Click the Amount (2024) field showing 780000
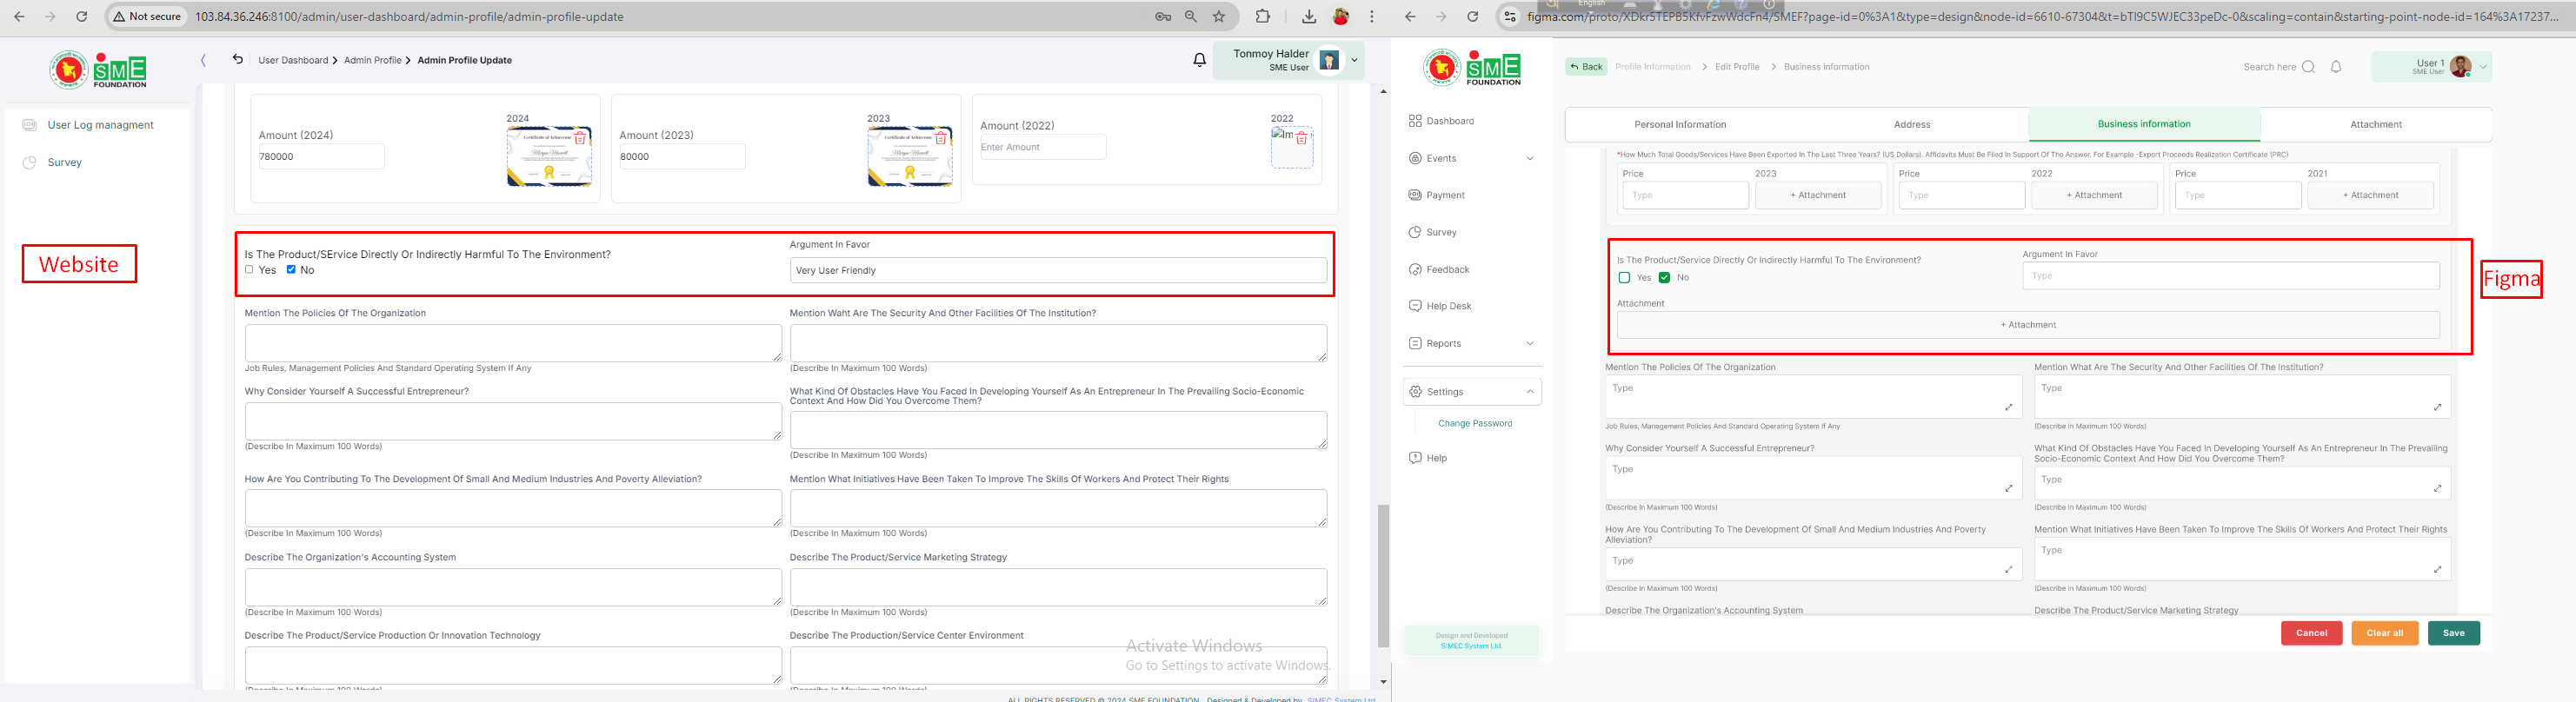 pyautogui.click(x=321, y=157)
